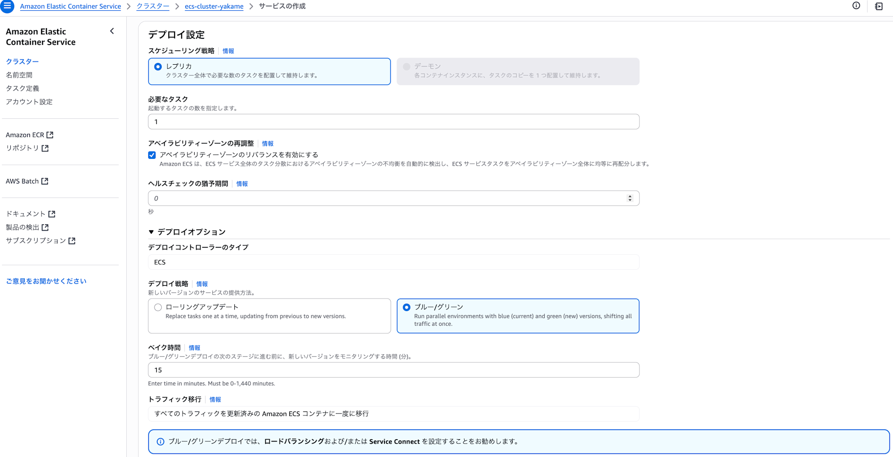Open ドキュメント external link
893x457 pixels.
click(30, 214)
